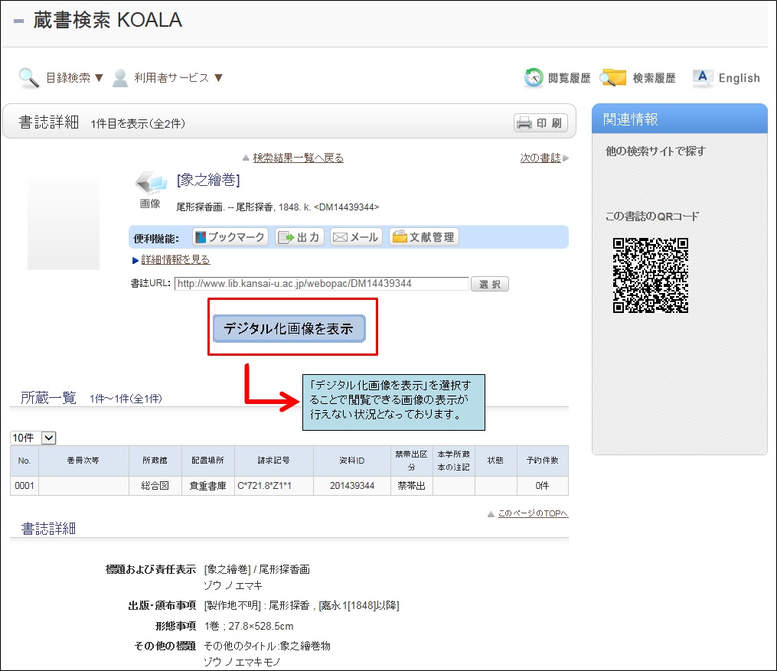The image size is (777, 671).
Task: Click このページのTOPへ link
Action: (532, 513)
